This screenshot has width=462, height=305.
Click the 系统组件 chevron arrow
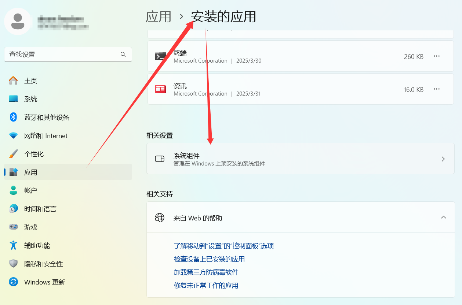click(x=443, y=159)
